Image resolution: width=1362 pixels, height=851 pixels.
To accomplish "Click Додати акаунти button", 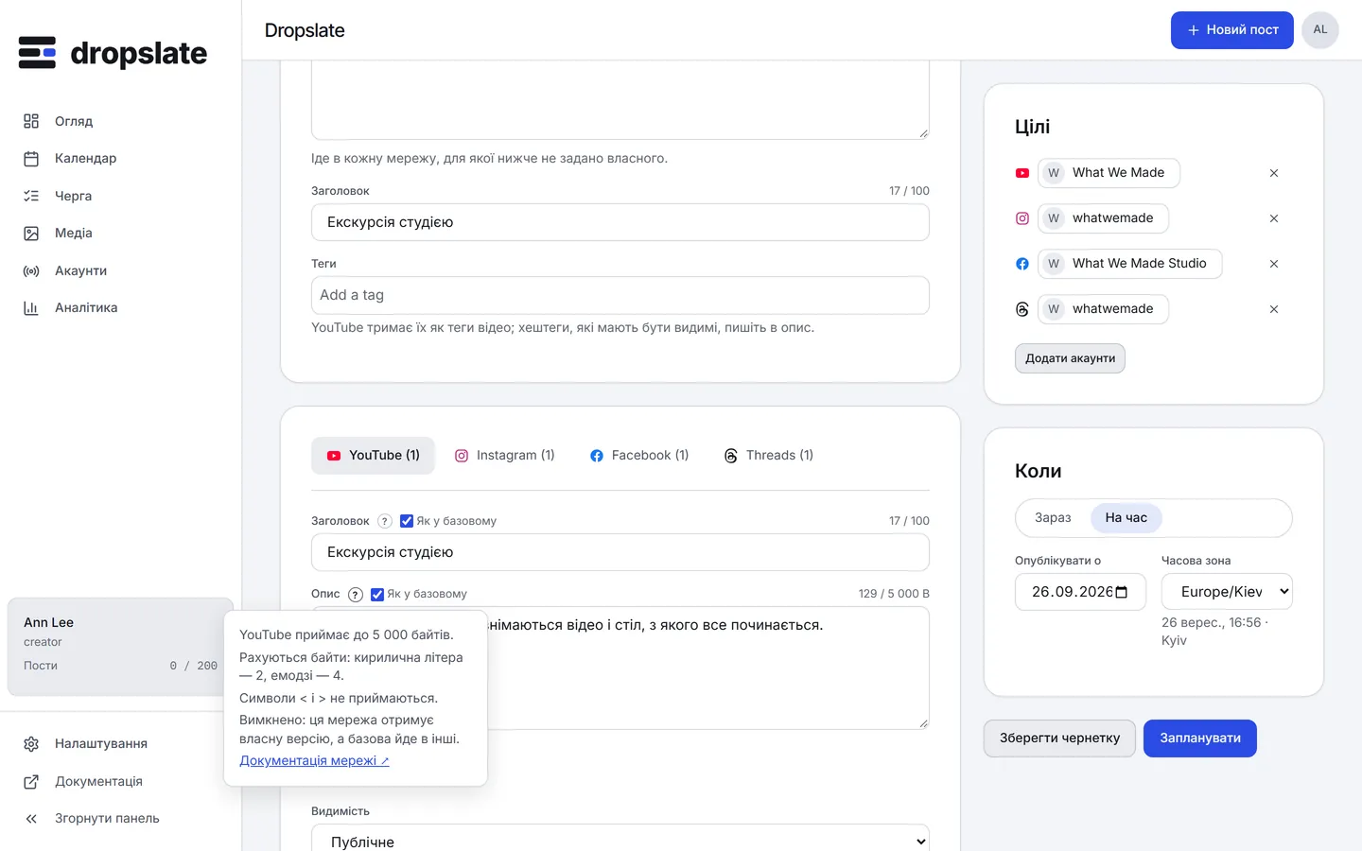I will coord(1070,358).
